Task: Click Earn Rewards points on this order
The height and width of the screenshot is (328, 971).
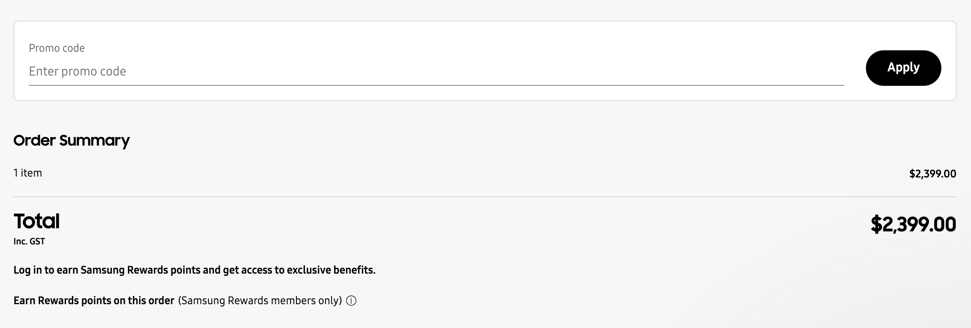Action: 94,301
